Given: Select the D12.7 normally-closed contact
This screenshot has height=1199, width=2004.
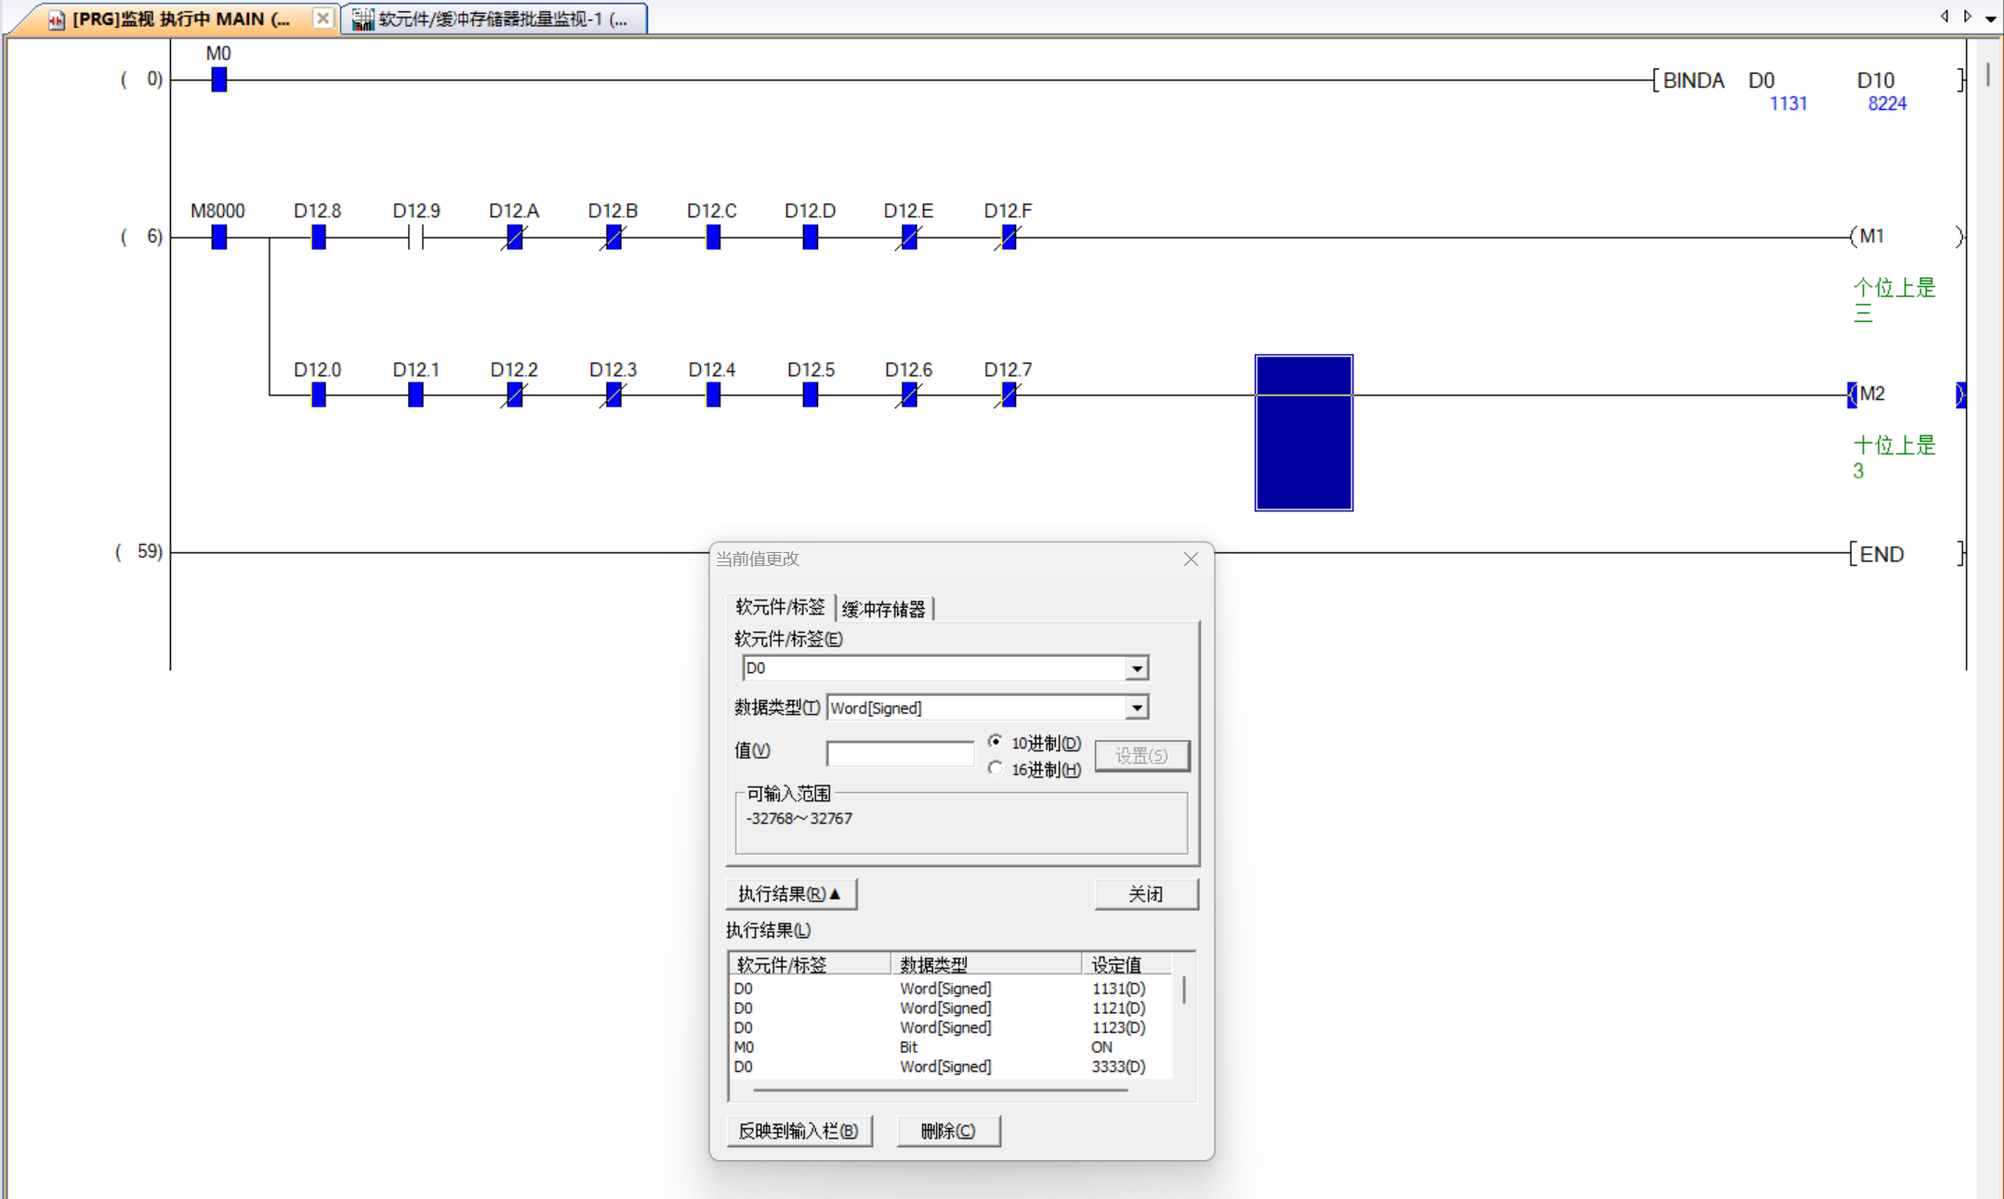Looking at the screenshot, I should tap(1009, 395).
